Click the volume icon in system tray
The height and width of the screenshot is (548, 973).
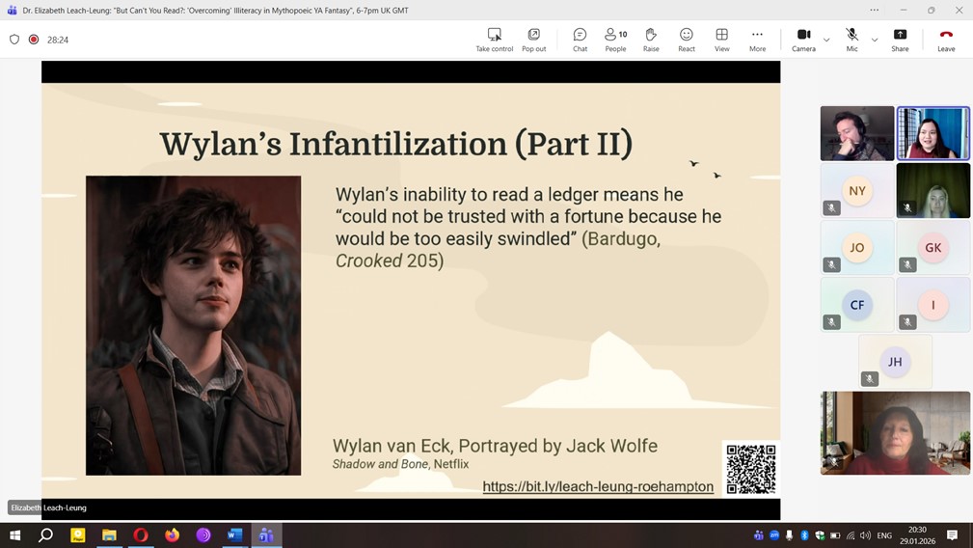[865, 535]
